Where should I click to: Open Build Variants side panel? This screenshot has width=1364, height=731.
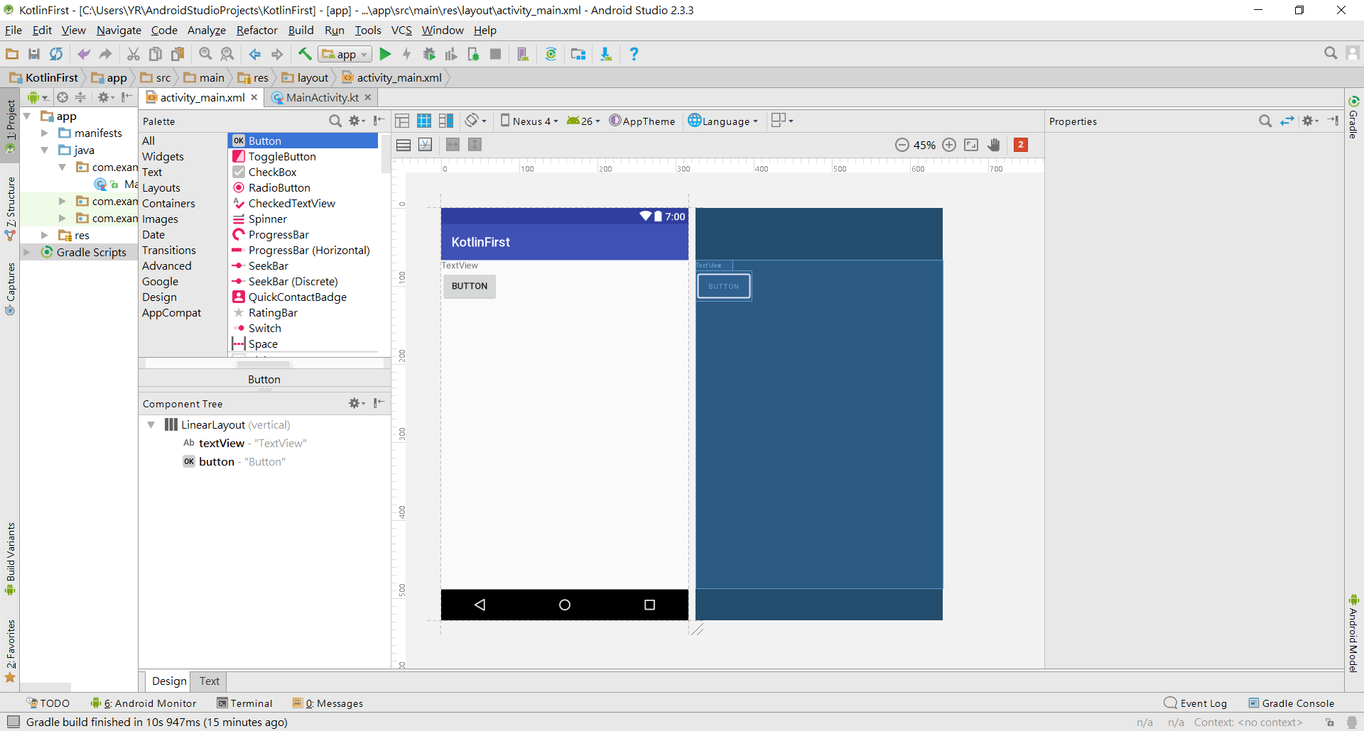coord(10,559)
